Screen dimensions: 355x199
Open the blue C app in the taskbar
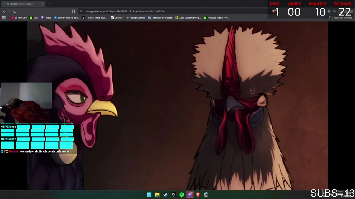tap(206, 195)
